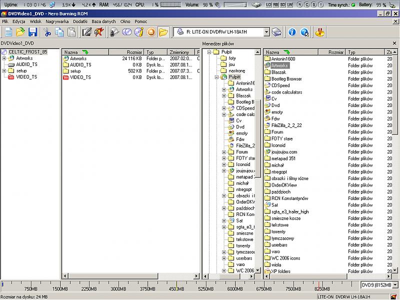Collapse top Pulpit node in file manager

(x=209, y=52)
